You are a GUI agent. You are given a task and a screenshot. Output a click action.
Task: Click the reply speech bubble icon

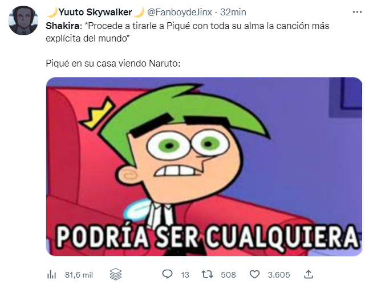[x=167, y=274]
